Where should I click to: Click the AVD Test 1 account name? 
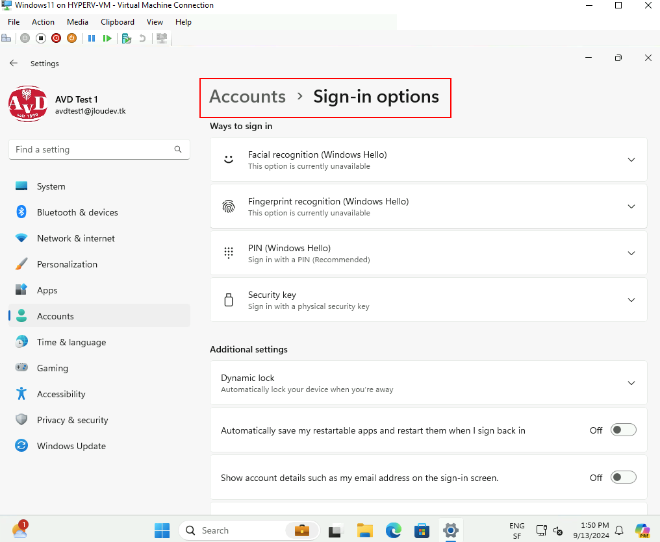pyautogui.click(x=77, y=100)
